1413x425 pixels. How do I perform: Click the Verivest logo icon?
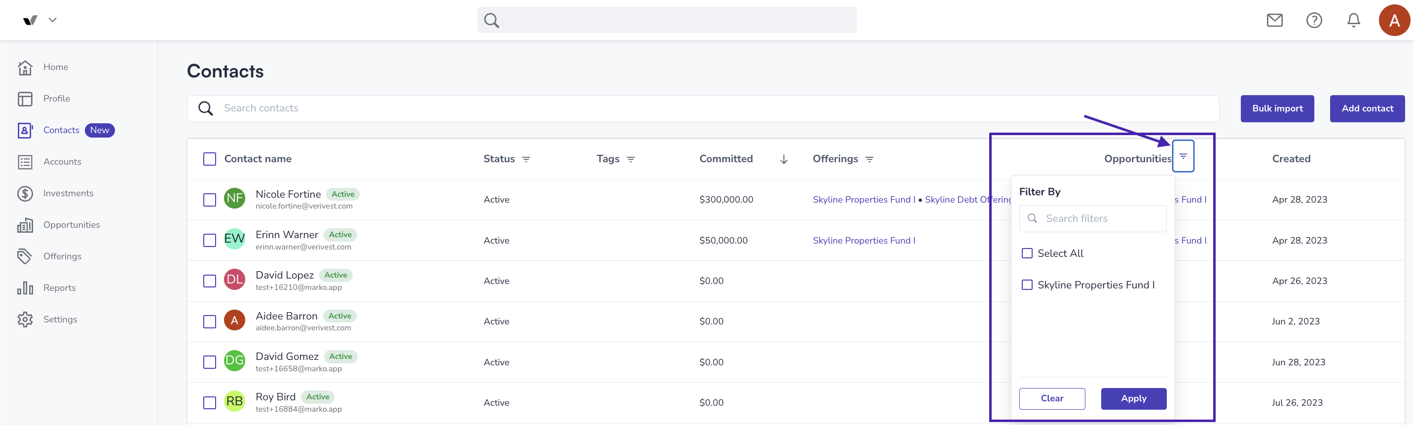[30, 20]
